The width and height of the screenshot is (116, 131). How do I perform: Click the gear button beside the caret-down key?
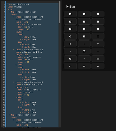pos(70,59)
